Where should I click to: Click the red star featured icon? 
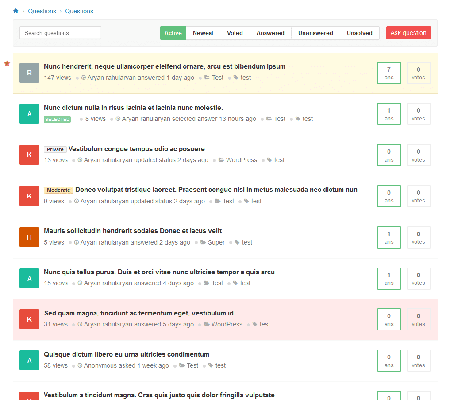[x=7, y=64]
